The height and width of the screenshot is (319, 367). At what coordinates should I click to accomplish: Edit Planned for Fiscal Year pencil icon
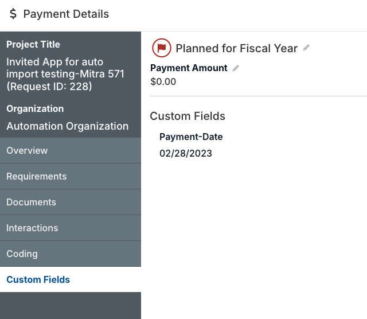pyautogui.click(x=306, y=48)
